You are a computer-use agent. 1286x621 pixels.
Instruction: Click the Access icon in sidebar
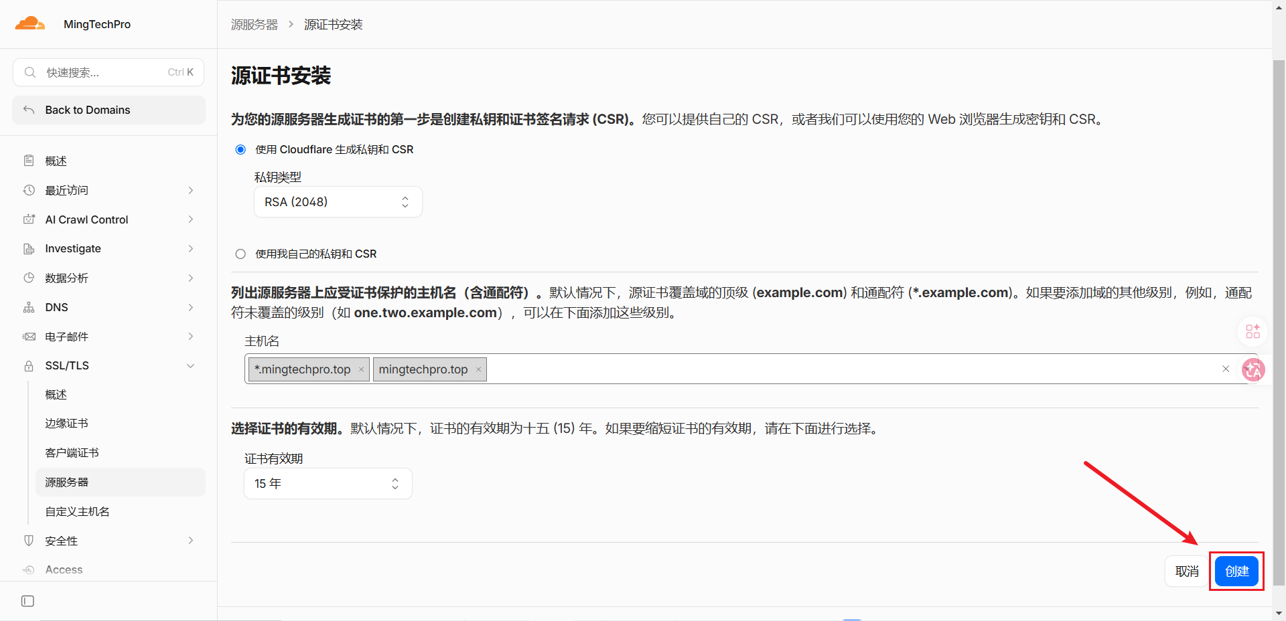29,569
